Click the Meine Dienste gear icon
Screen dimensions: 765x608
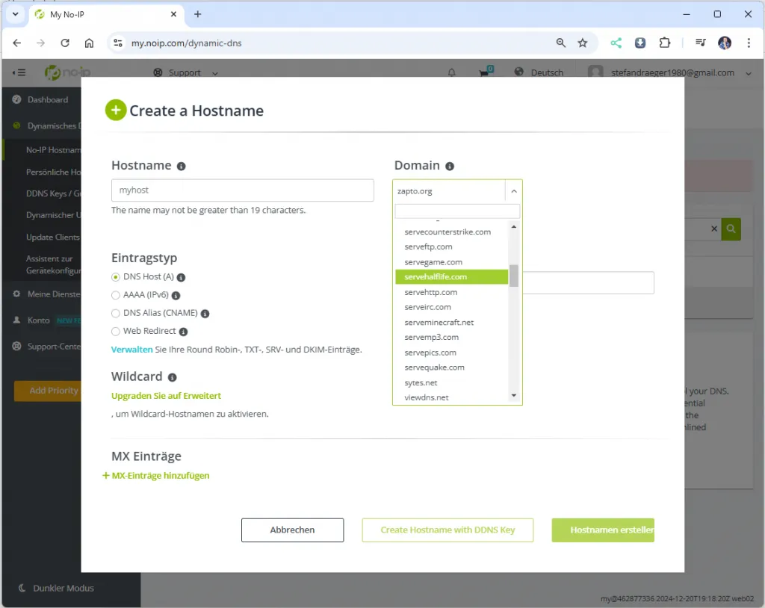16,294
